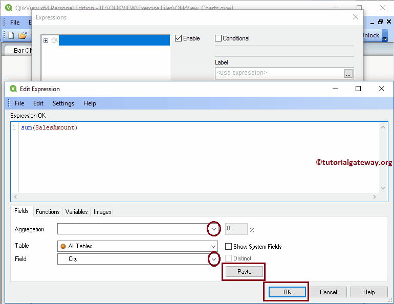Open the Field dropdown showing City
Viewport: 394px width, 304px height.
pyautogui.click(x=213, y=259)
